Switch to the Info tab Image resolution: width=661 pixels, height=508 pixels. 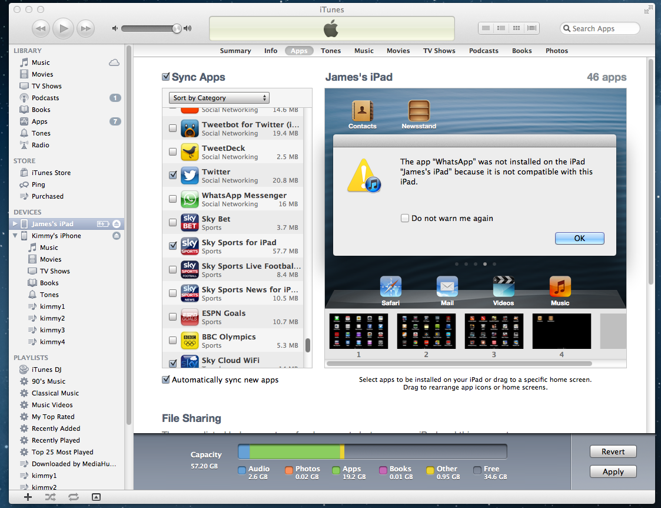tap(271, 51)
